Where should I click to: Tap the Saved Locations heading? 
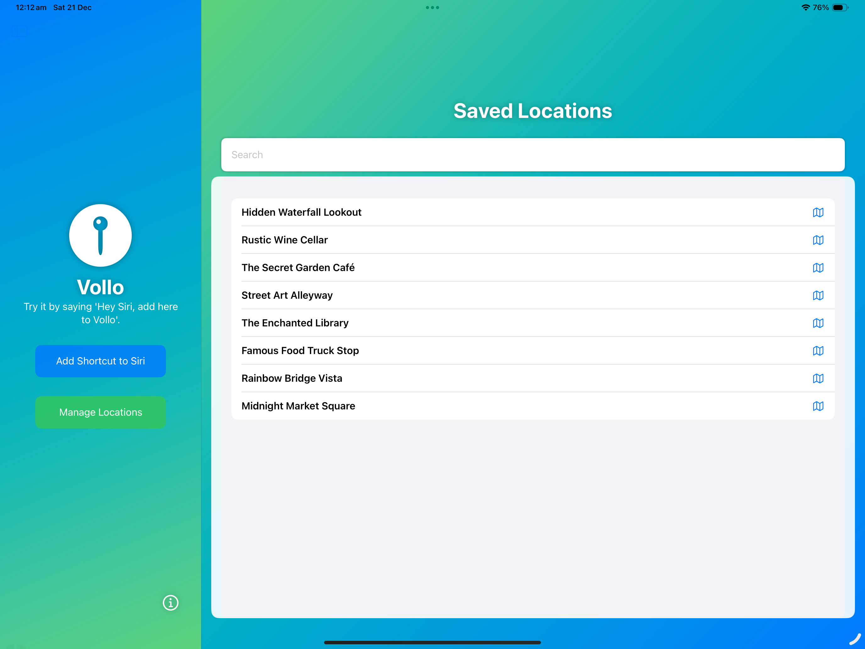point(532,111)
